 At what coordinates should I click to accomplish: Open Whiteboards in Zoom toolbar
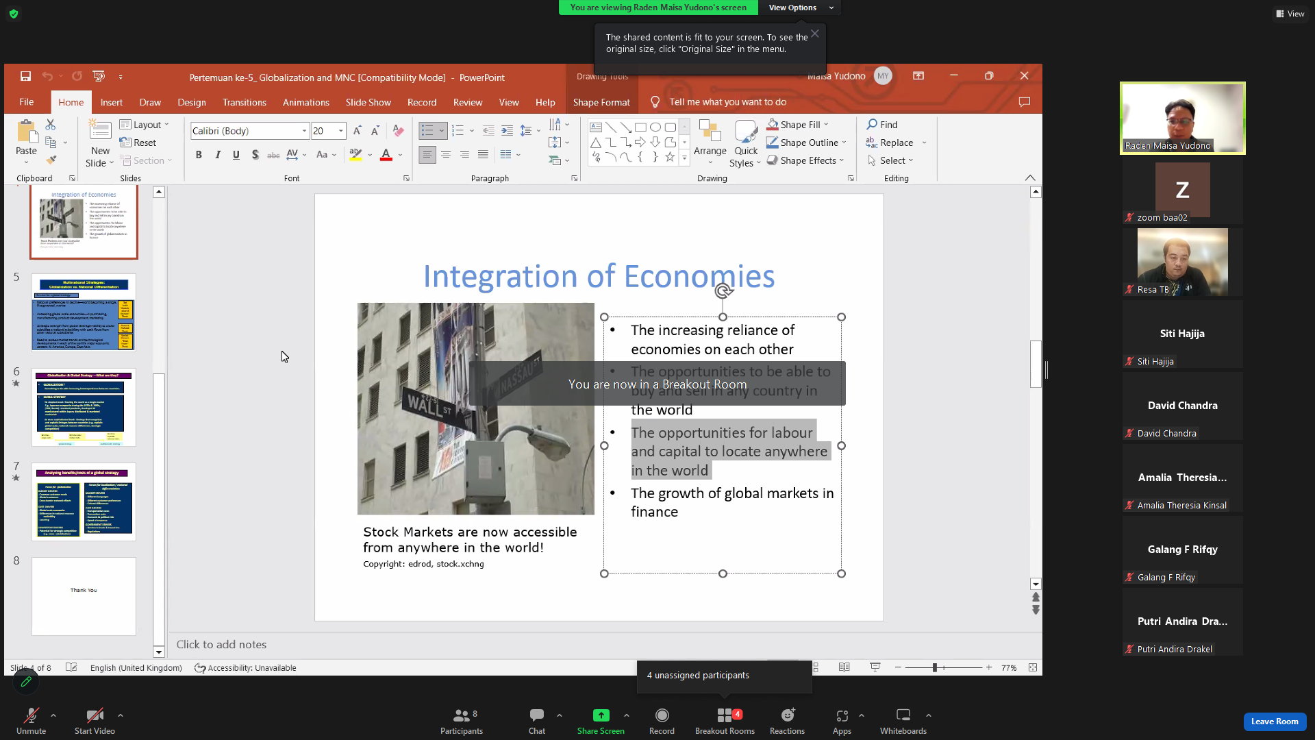[x=903, y=721]
